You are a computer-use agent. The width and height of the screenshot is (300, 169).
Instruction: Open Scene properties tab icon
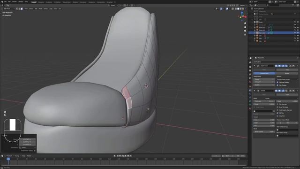(250, 78)
